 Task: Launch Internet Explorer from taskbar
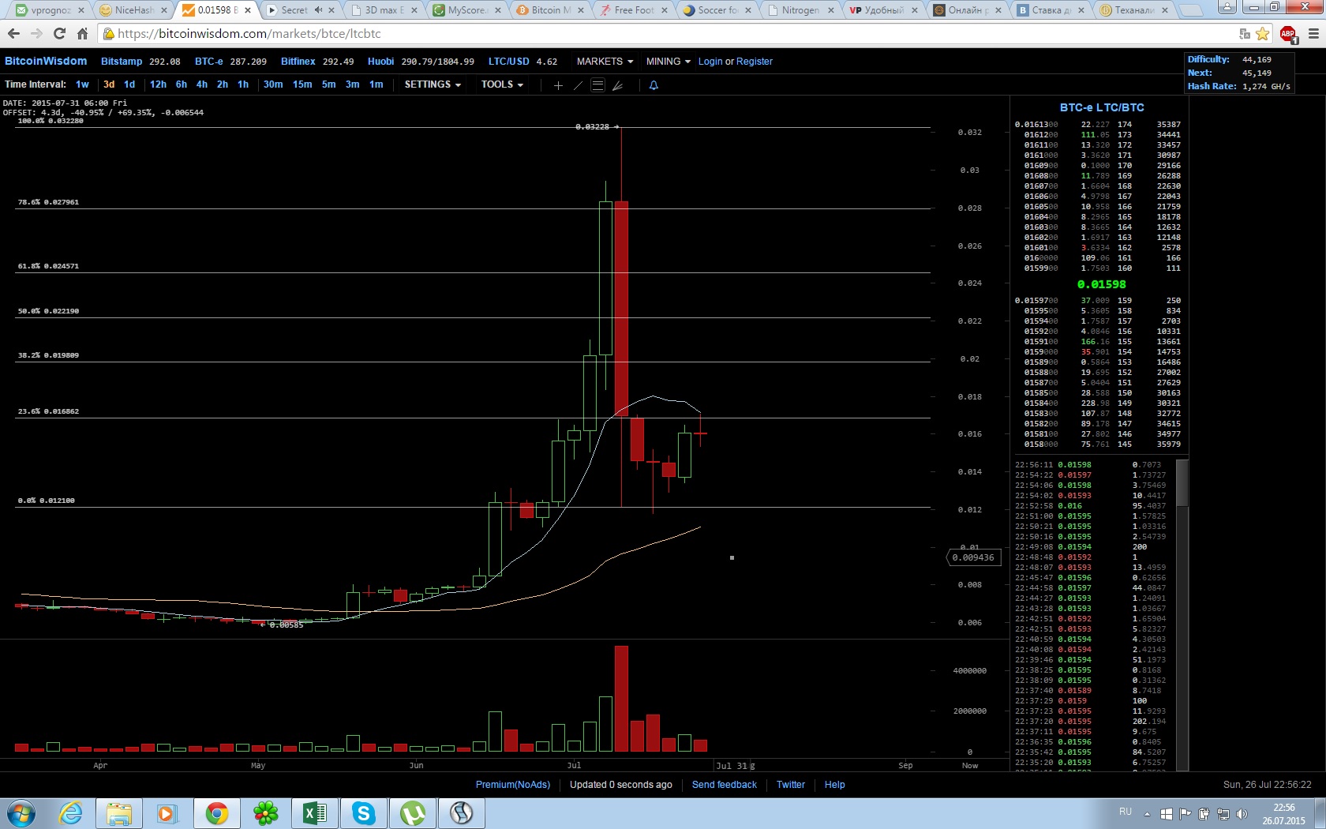(x=70, y=813)
